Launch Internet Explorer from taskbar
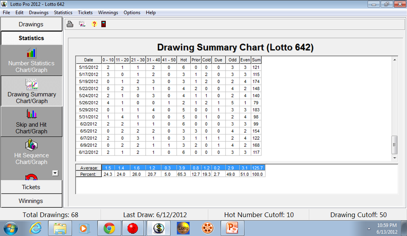The width and height of the screenshot is (407, 236). [x=36, y=228]
